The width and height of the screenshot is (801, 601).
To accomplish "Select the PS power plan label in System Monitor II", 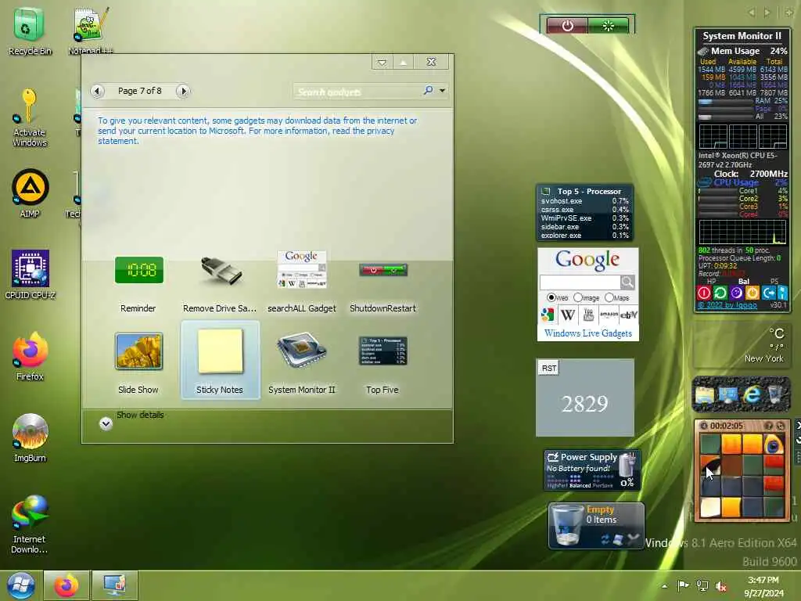I will 774,282.
